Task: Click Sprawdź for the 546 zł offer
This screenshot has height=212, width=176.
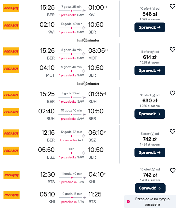Action: [150, 27]
